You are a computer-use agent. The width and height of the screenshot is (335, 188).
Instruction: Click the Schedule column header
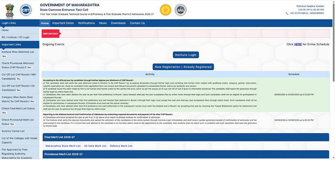[294, 74]
